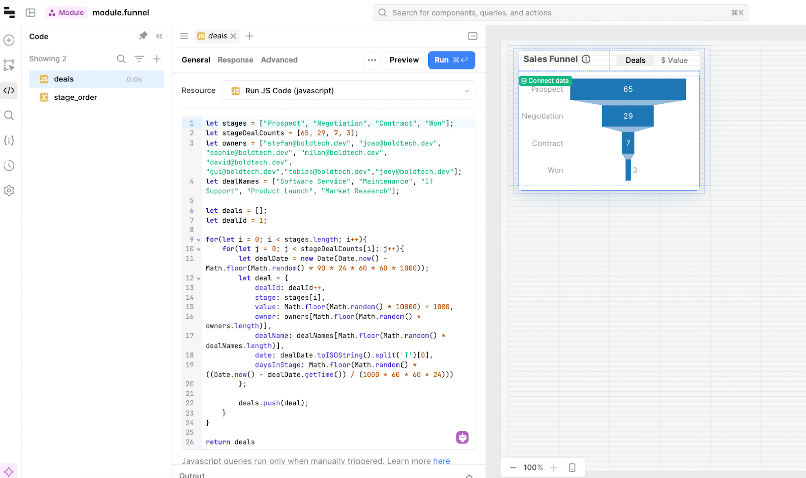Zoom out the canvas with minus
The image size is (806, 478).
tap(513, 468)
